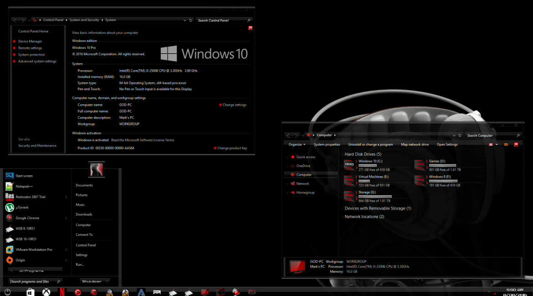Viewport: 533px width, 296px height.
Task: Click the VMware Workstation Pro icon
Action: 10,250
